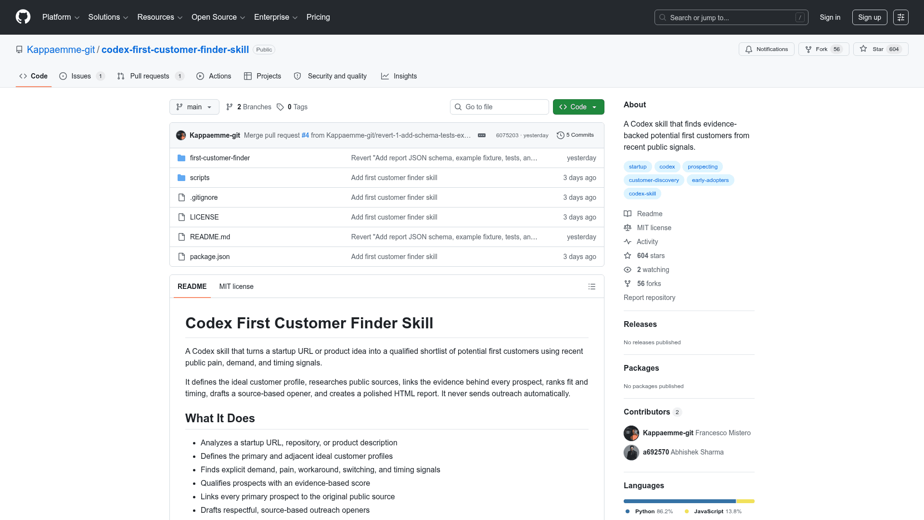The width and height of the screenshot is (924, 520).
Task: Expand the Open Source menu
Action: click(x=218, y=17)
